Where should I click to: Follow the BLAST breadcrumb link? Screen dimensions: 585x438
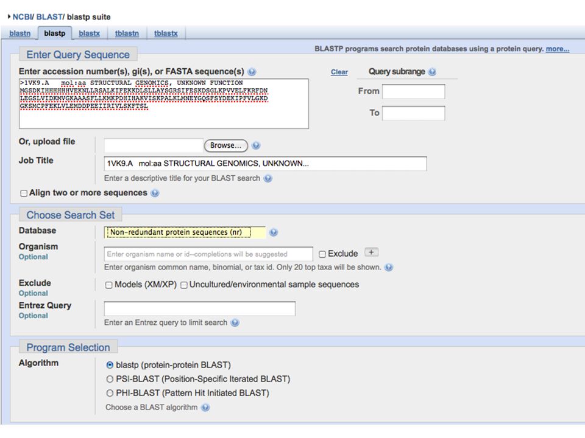[49, 17]
